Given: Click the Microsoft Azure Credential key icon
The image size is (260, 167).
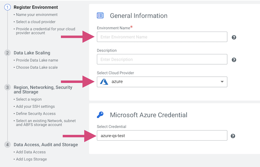Looking at the screenshot, I should (x=100, y=115).
